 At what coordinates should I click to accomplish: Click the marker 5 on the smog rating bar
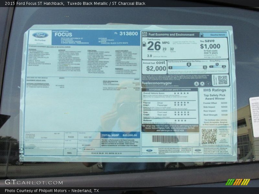pos(217,64)
